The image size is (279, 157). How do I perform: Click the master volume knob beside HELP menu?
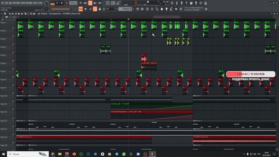[x=47, y=3]
